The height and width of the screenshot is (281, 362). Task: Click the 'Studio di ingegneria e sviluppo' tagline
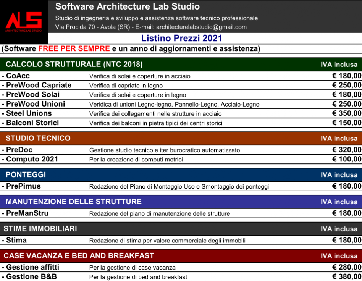tap(156, 18)
